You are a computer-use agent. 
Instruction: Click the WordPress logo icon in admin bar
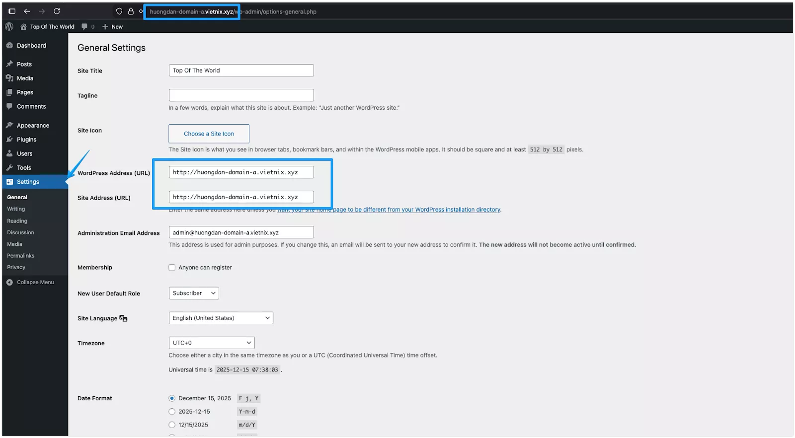point(9,27)
